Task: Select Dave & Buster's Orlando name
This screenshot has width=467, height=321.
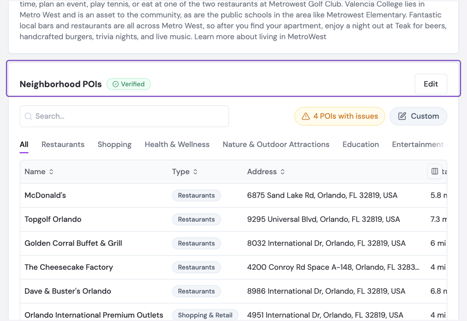Action: point(68,291)
